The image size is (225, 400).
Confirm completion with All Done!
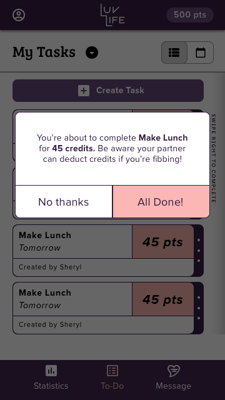pyautogui.click(x=161, y=202)
